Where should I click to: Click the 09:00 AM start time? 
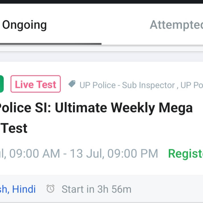pyautogui.click(x=34, y=153)
